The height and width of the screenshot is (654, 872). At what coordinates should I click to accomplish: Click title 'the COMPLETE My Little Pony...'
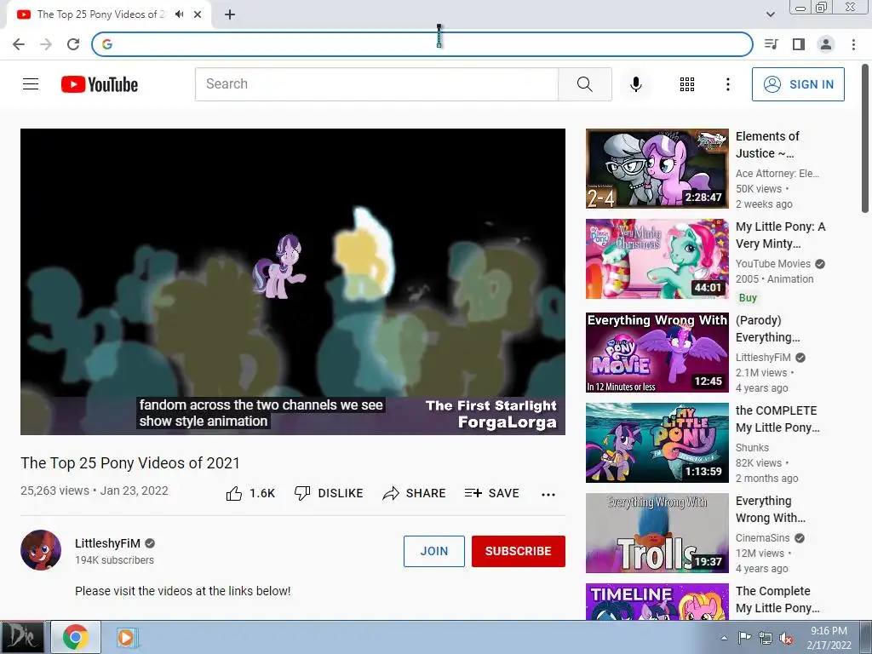pos(777,419)
